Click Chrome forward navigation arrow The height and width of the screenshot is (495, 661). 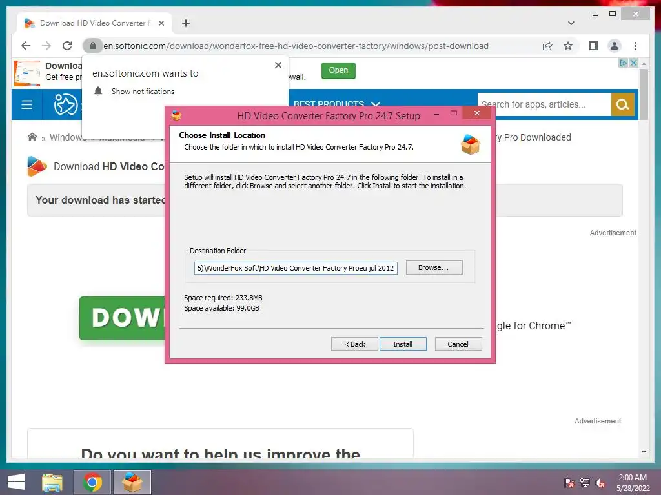(x=46, y=46)
